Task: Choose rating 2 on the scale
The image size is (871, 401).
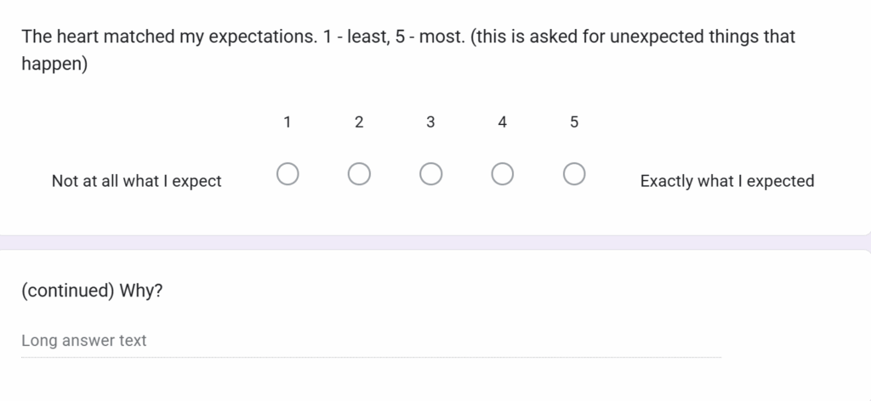Action: click(359, 175)
